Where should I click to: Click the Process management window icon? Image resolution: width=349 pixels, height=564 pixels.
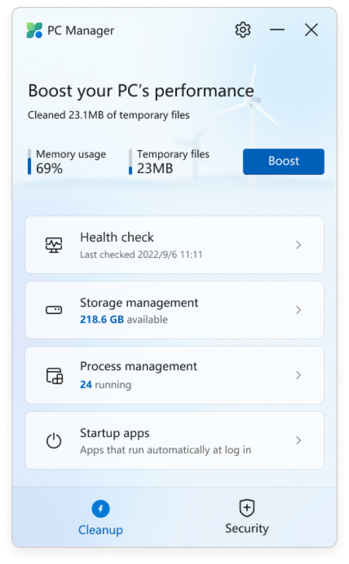(x=55, y=376)
